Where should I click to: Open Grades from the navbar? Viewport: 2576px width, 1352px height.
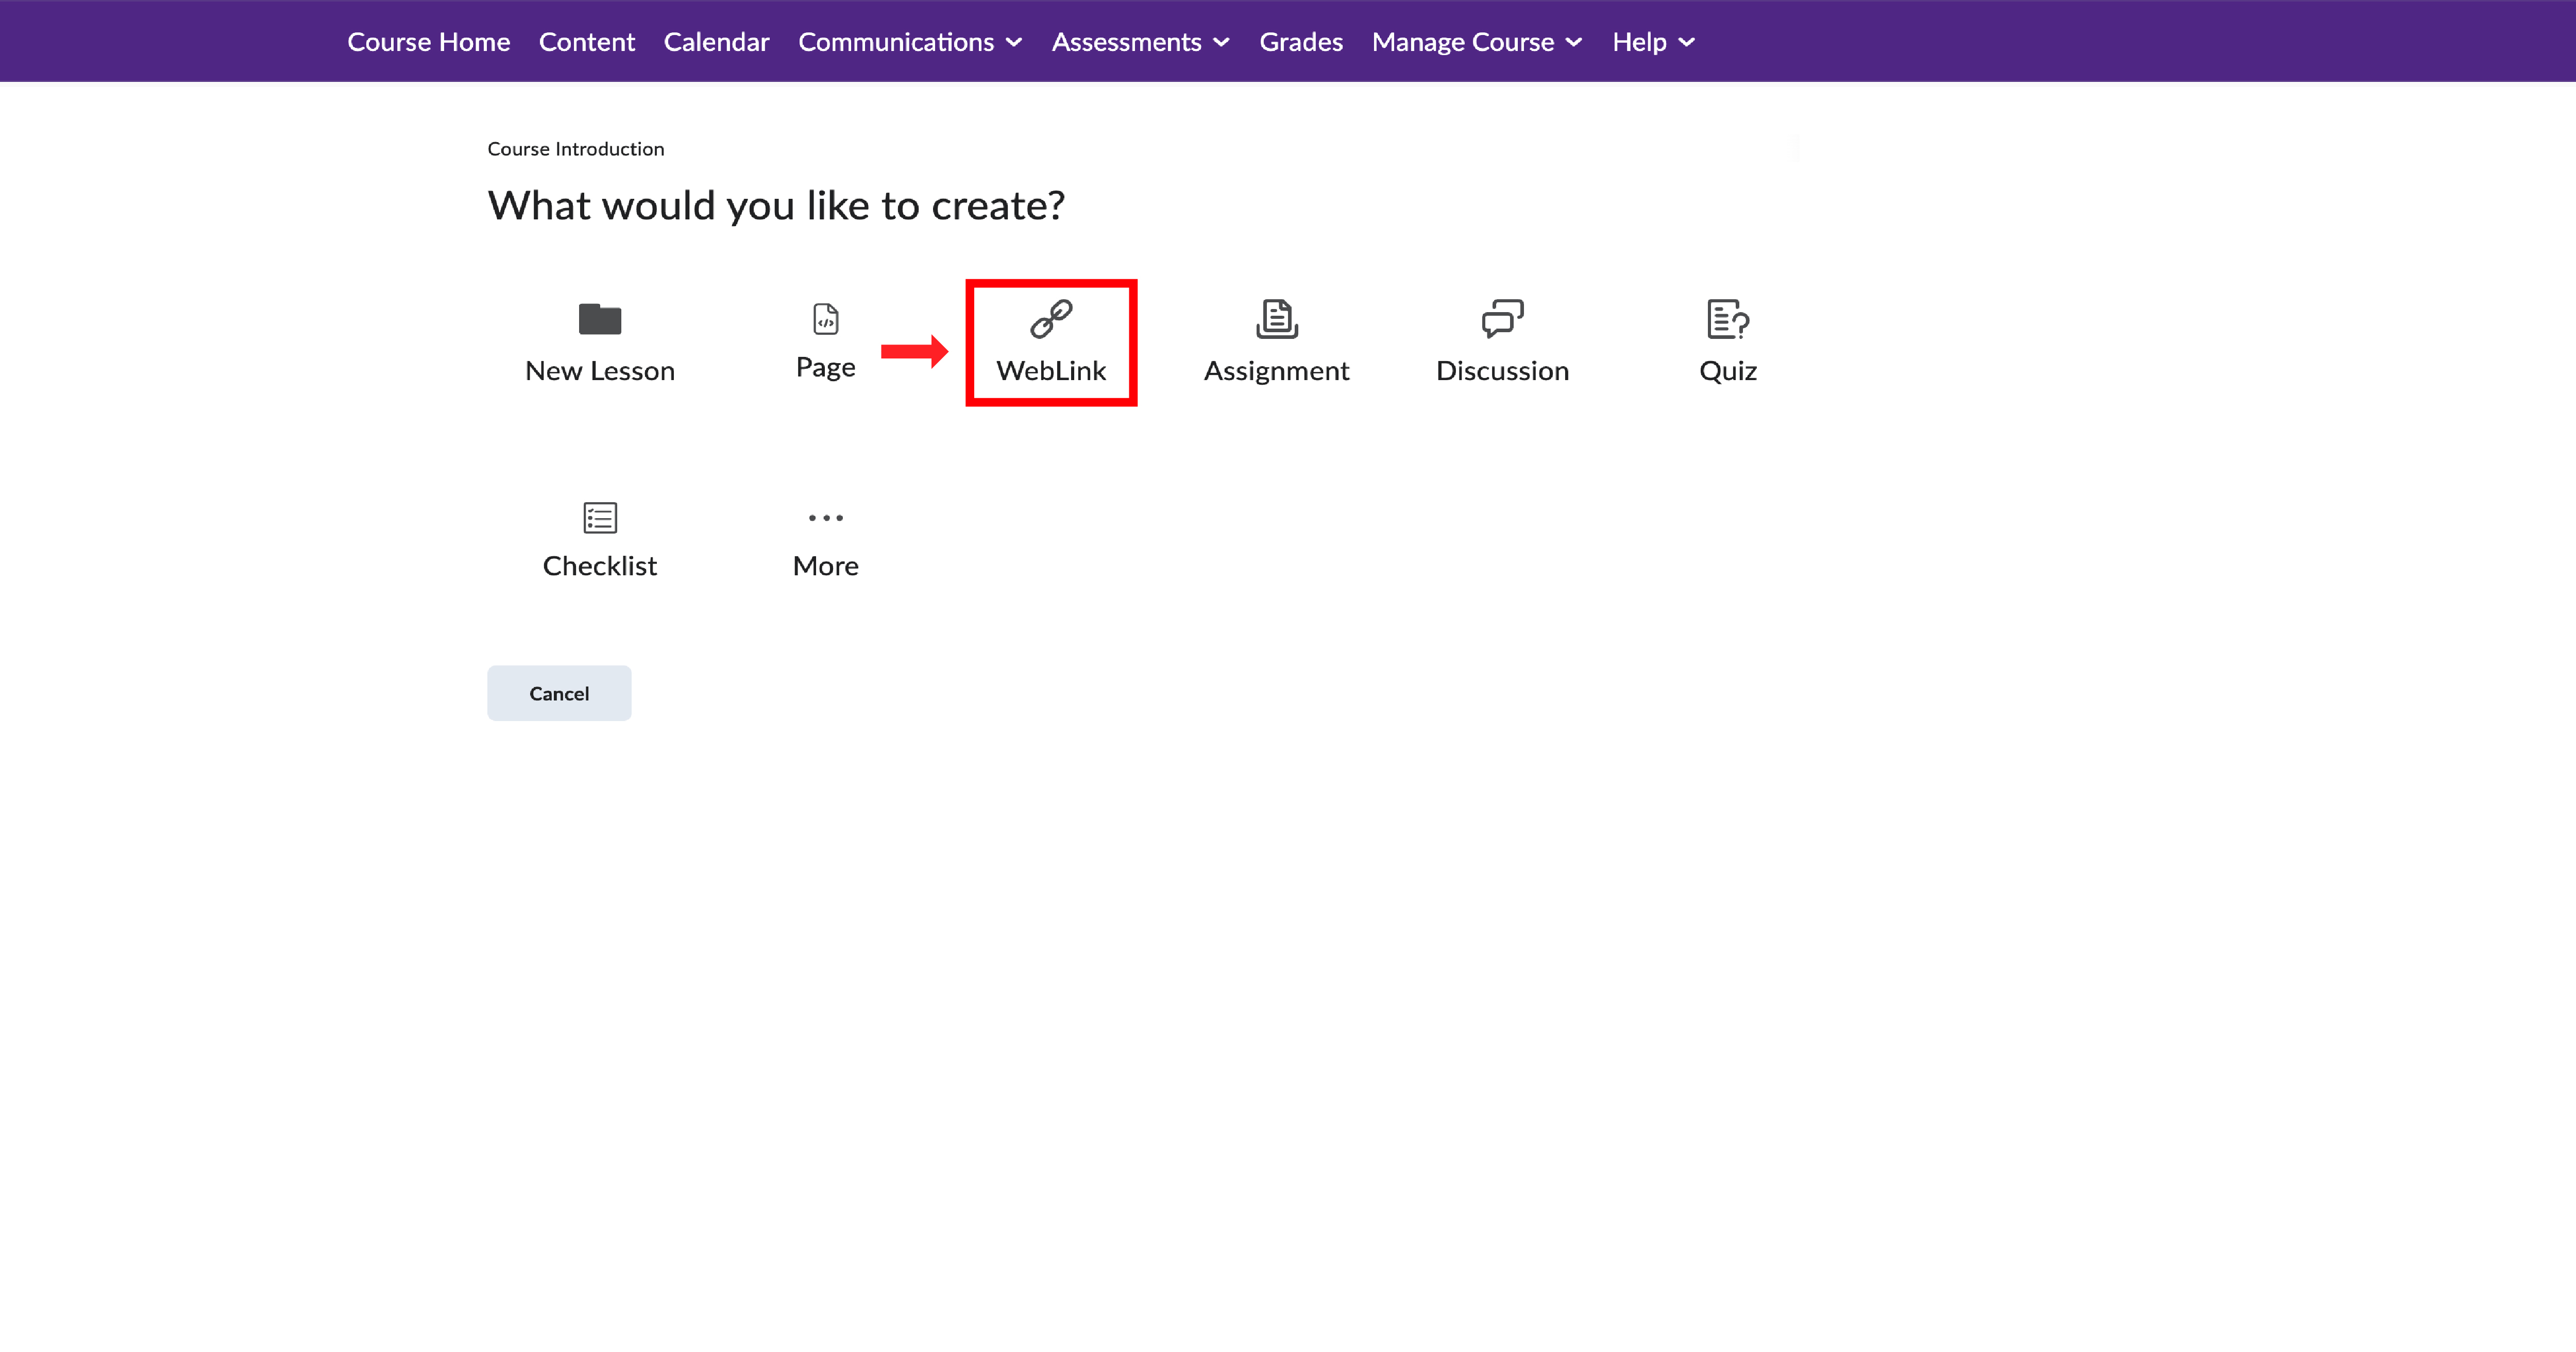pyautogui.click(x=1301, y=41)
